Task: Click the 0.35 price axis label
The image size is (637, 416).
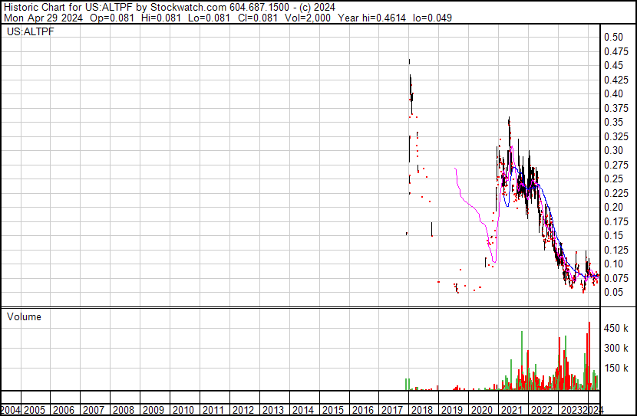Action: (x=613, y=122)
